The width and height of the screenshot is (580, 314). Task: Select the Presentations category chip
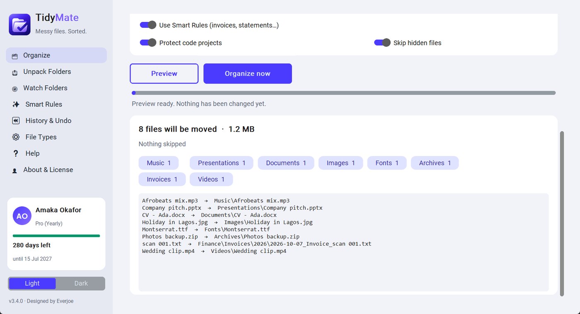point(222,163)
